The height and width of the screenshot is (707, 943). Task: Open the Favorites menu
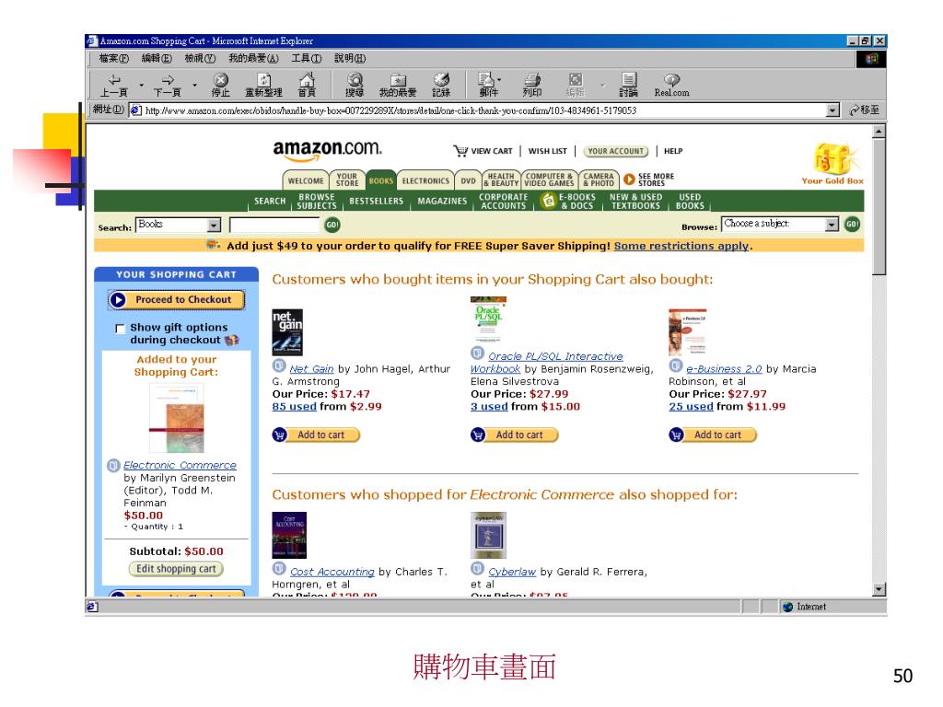(x=253, y=58)
